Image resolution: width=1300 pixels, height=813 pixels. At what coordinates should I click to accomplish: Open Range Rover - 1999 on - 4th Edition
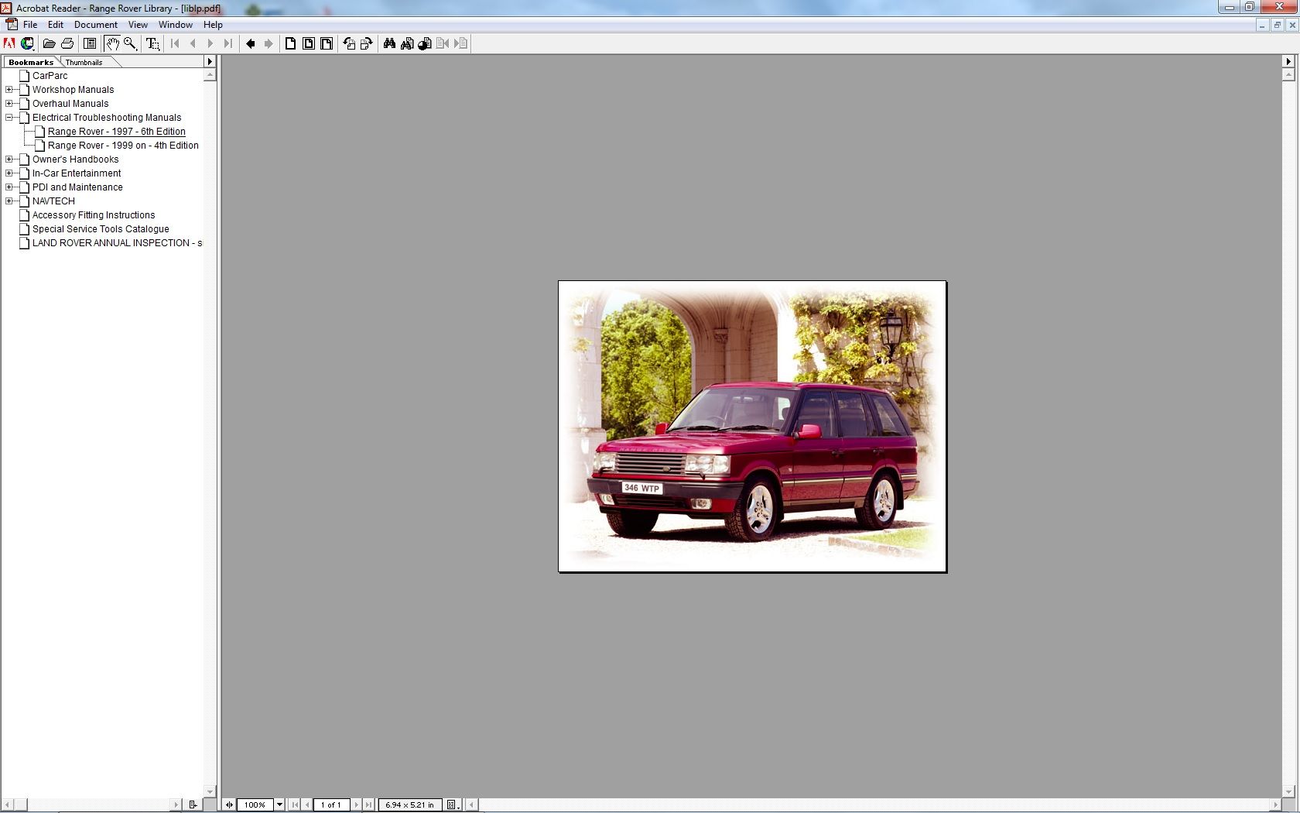tap(123, 146)
